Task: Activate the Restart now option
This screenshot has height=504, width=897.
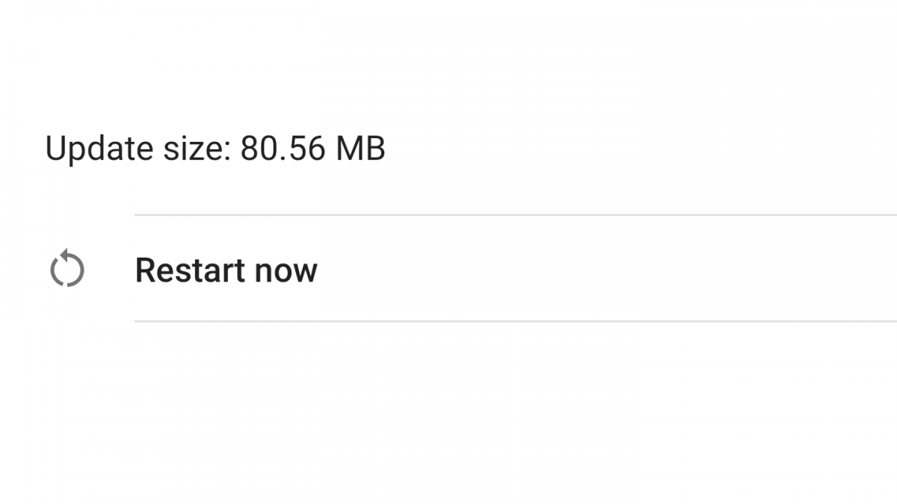Action: [226, 270]
